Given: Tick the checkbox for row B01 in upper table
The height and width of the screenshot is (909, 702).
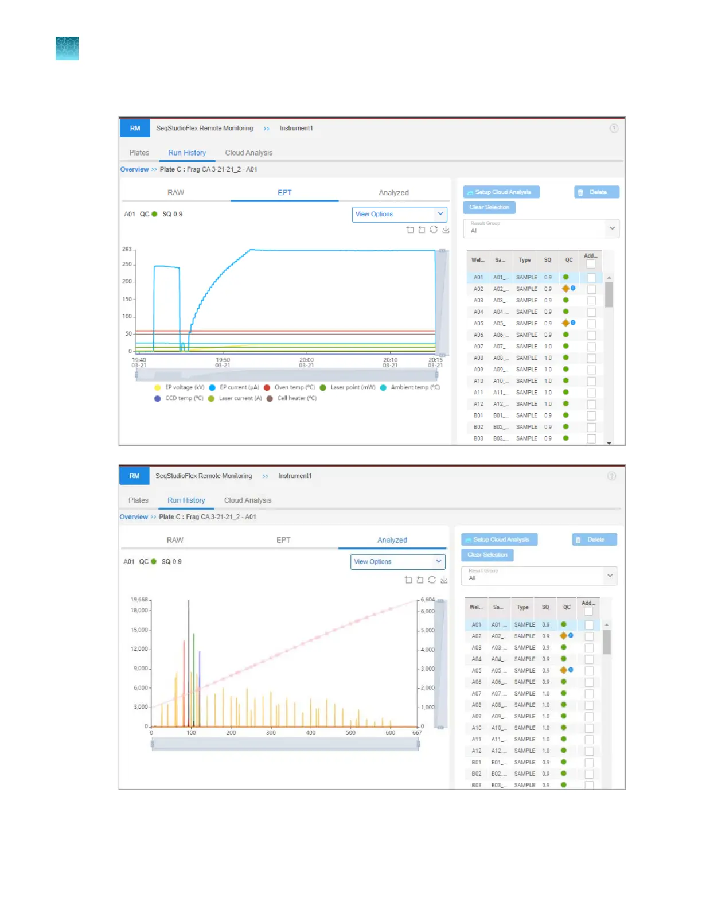Looking at the screenshot, I should [591, 415].
